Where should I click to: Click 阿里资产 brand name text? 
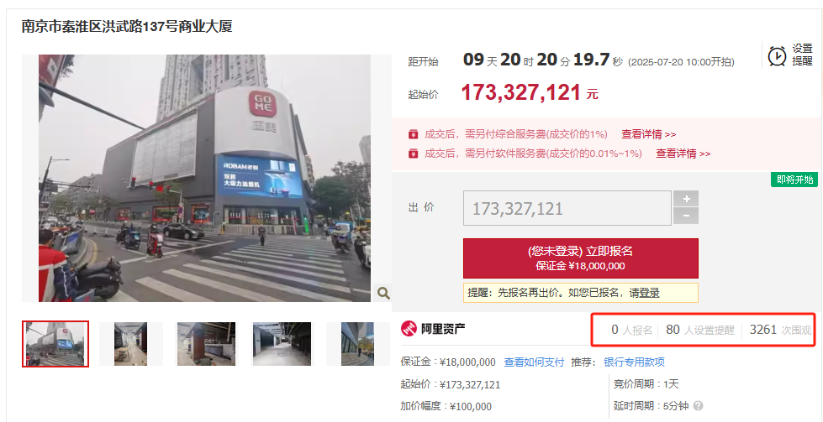[x=443, y=329]
